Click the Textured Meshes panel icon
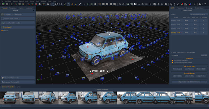The image size is (209, 109). click(x=3, y=78)
